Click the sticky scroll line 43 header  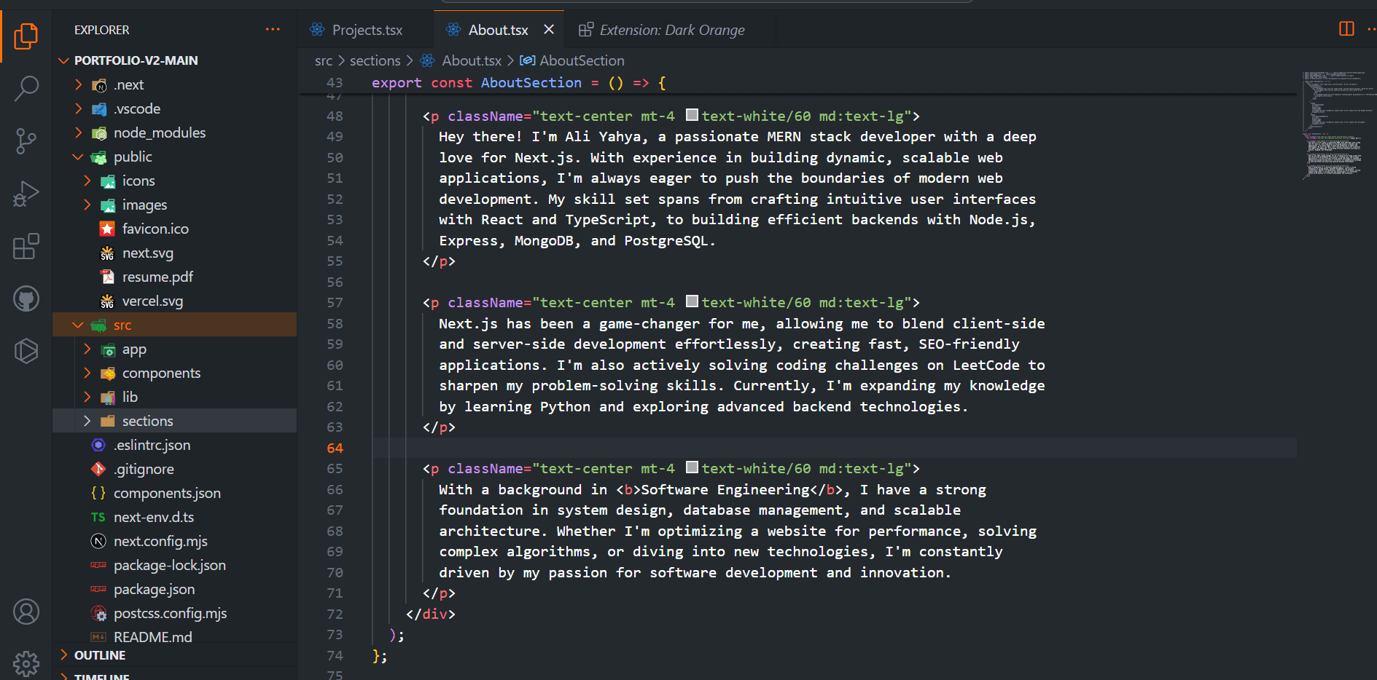click(797, 83)
